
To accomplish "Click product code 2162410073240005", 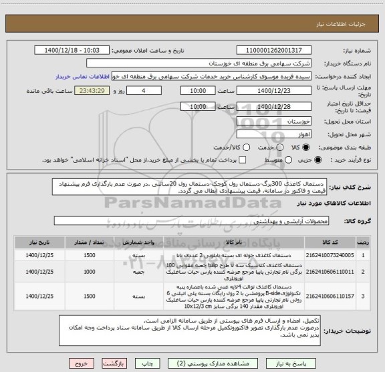I will tap(330, 255).
